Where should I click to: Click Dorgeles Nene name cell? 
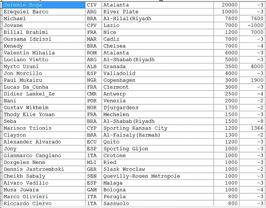(x=44, y=162)
